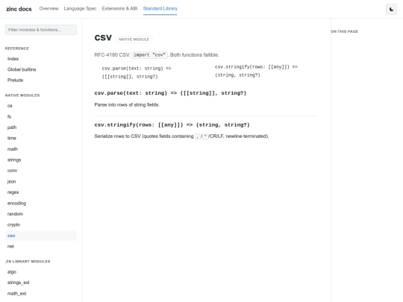Image resolution: width=403 pixels, height=302 pixels.
Task: Click the NATIVE MODULE badge
Action: pyautogui.click(x=134, y=40)
